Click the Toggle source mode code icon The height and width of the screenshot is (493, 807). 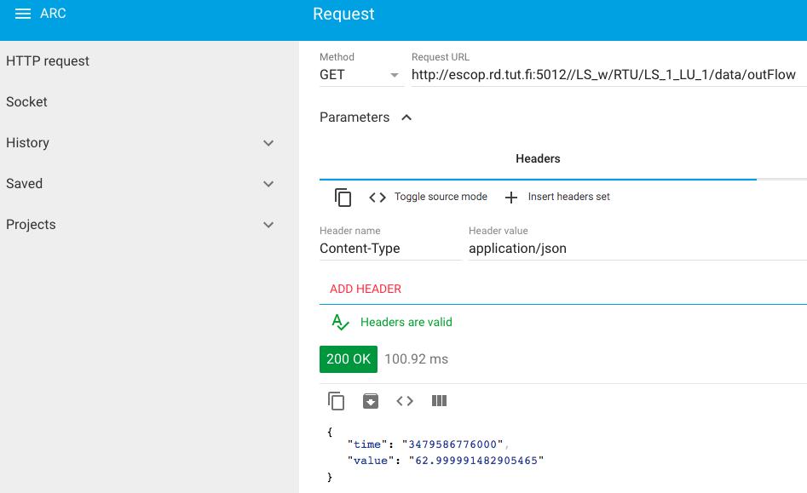(x=378, y=198)
